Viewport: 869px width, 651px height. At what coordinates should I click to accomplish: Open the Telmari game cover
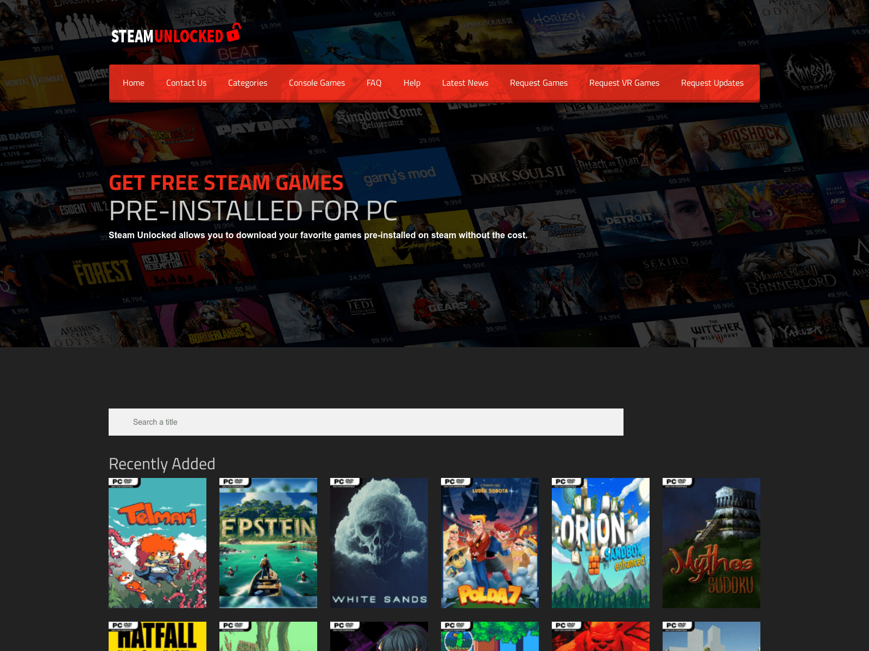tap(158, 543)
